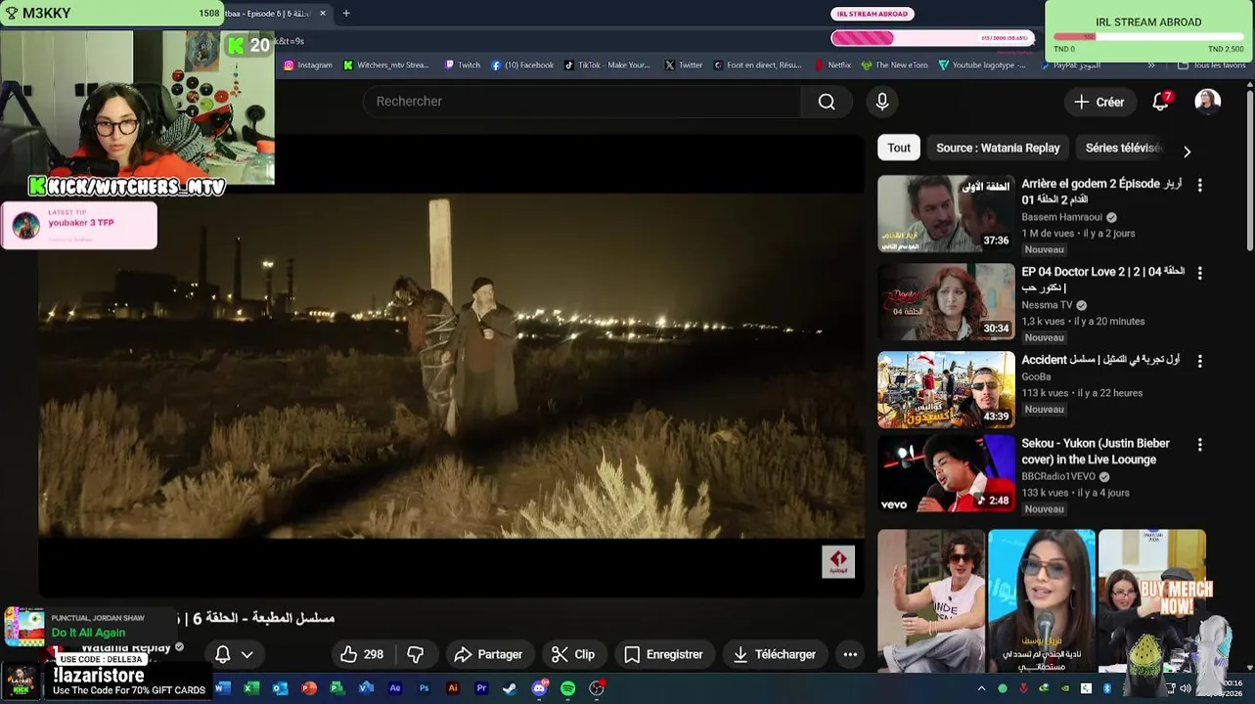The height and width of the screenshot is (704, 1255).
Task: Launch Premiere Pro from taskbar
Action: click(481, 688)
